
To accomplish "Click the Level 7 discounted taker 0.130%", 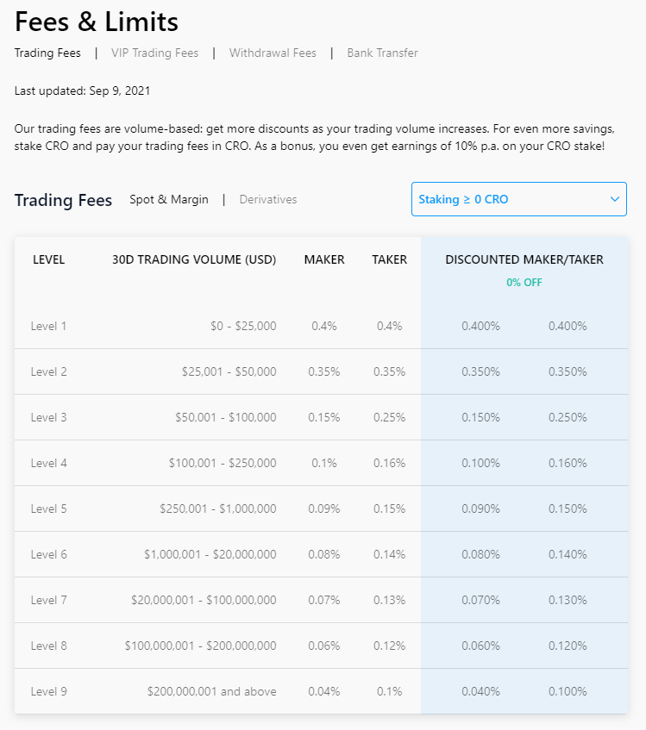I will (x=568, y=600).
